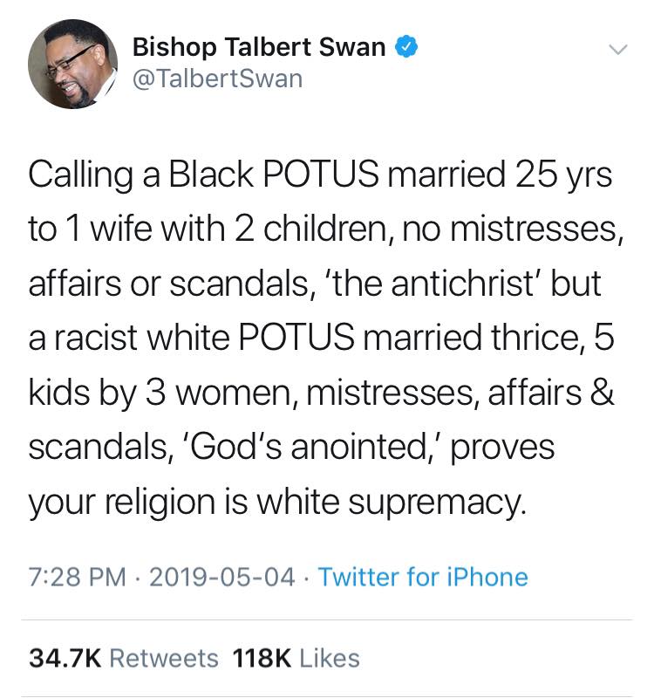Click the blue verified badge
The height and width of the screenshot is (698, 654).
[x=402, y=47]
